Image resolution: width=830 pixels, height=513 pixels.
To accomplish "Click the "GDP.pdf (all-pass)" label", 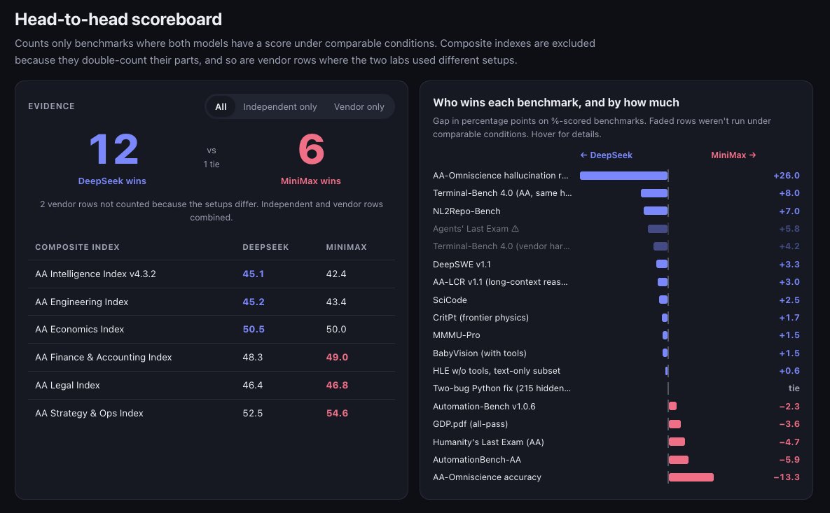I will pyautogui.click(x=470, y=424).
